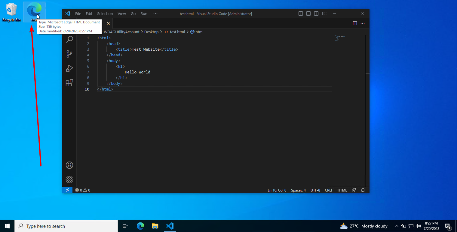Screen dimensions: 457x232
Task: Open Customize Layout icon
Action: (324, 13)
